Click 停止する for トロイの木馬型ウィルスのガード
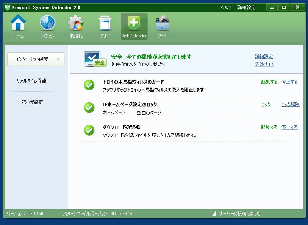308x225 pixels. pos(289,82)
